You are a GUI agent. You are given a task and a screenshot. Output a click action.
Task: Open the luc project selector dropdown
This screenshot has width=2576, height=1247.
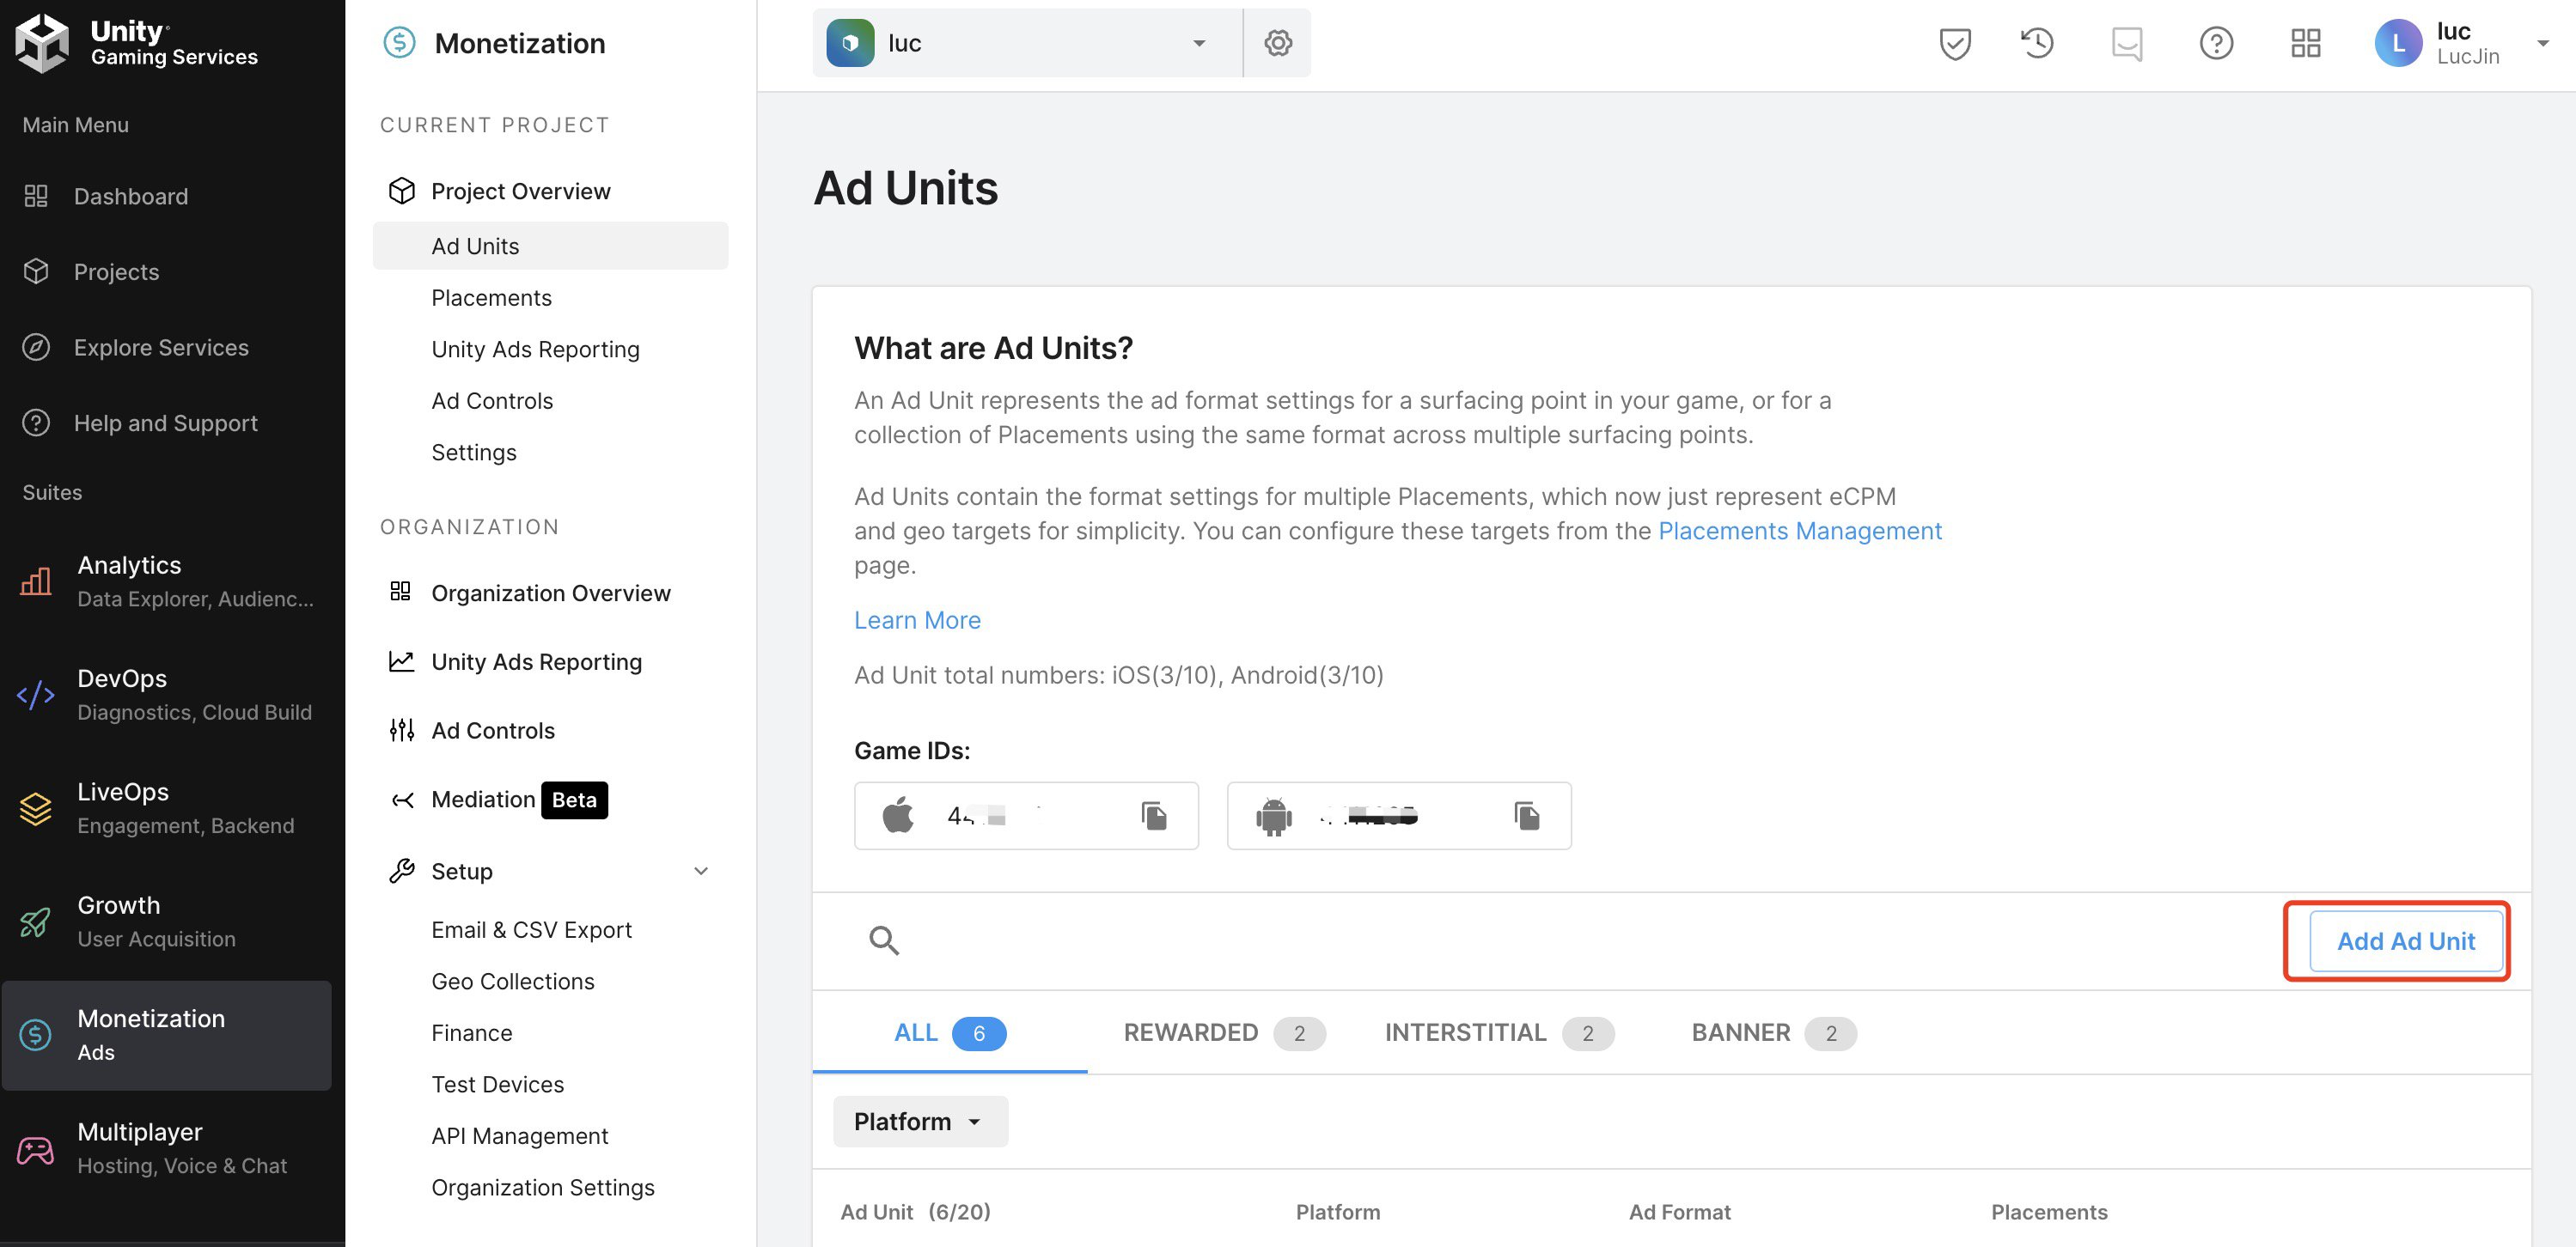[x=1027, y=43]
